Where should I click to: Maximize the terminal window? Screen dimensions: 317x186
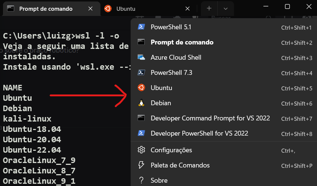coord(287,6)
